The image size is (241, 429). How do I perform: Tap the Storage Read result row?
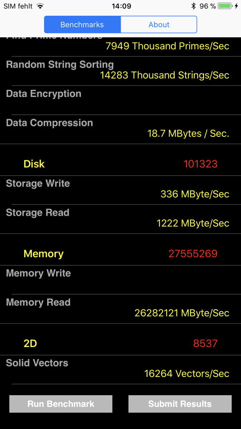click(120, 218)
